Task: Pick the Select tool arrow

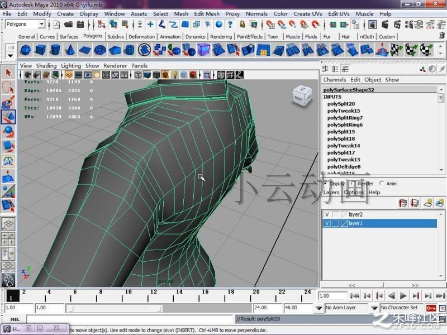Action: pos(8,73)
